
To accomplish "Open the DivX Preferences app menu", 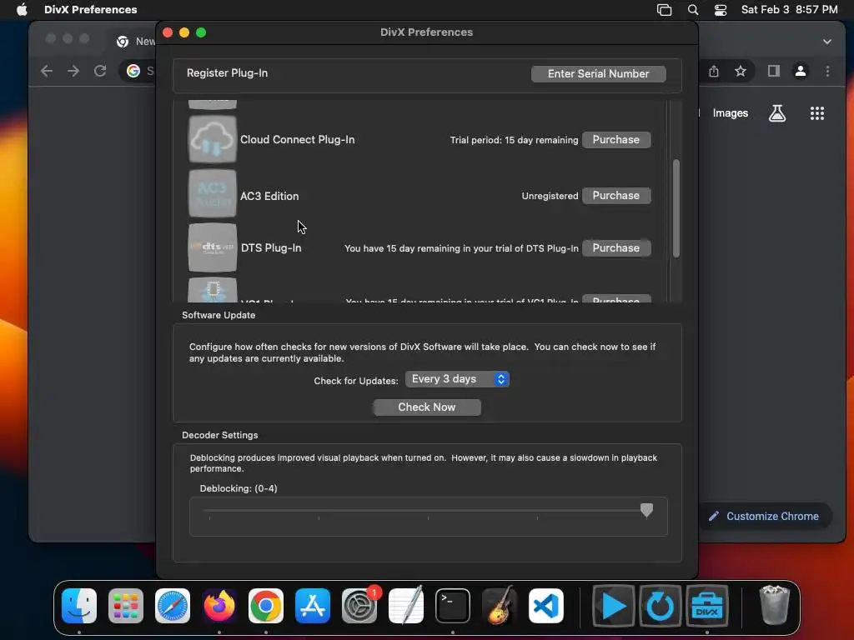I will pos(90,9).
